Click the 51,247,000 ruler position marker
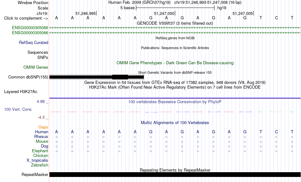 click(x=164, y=13)
